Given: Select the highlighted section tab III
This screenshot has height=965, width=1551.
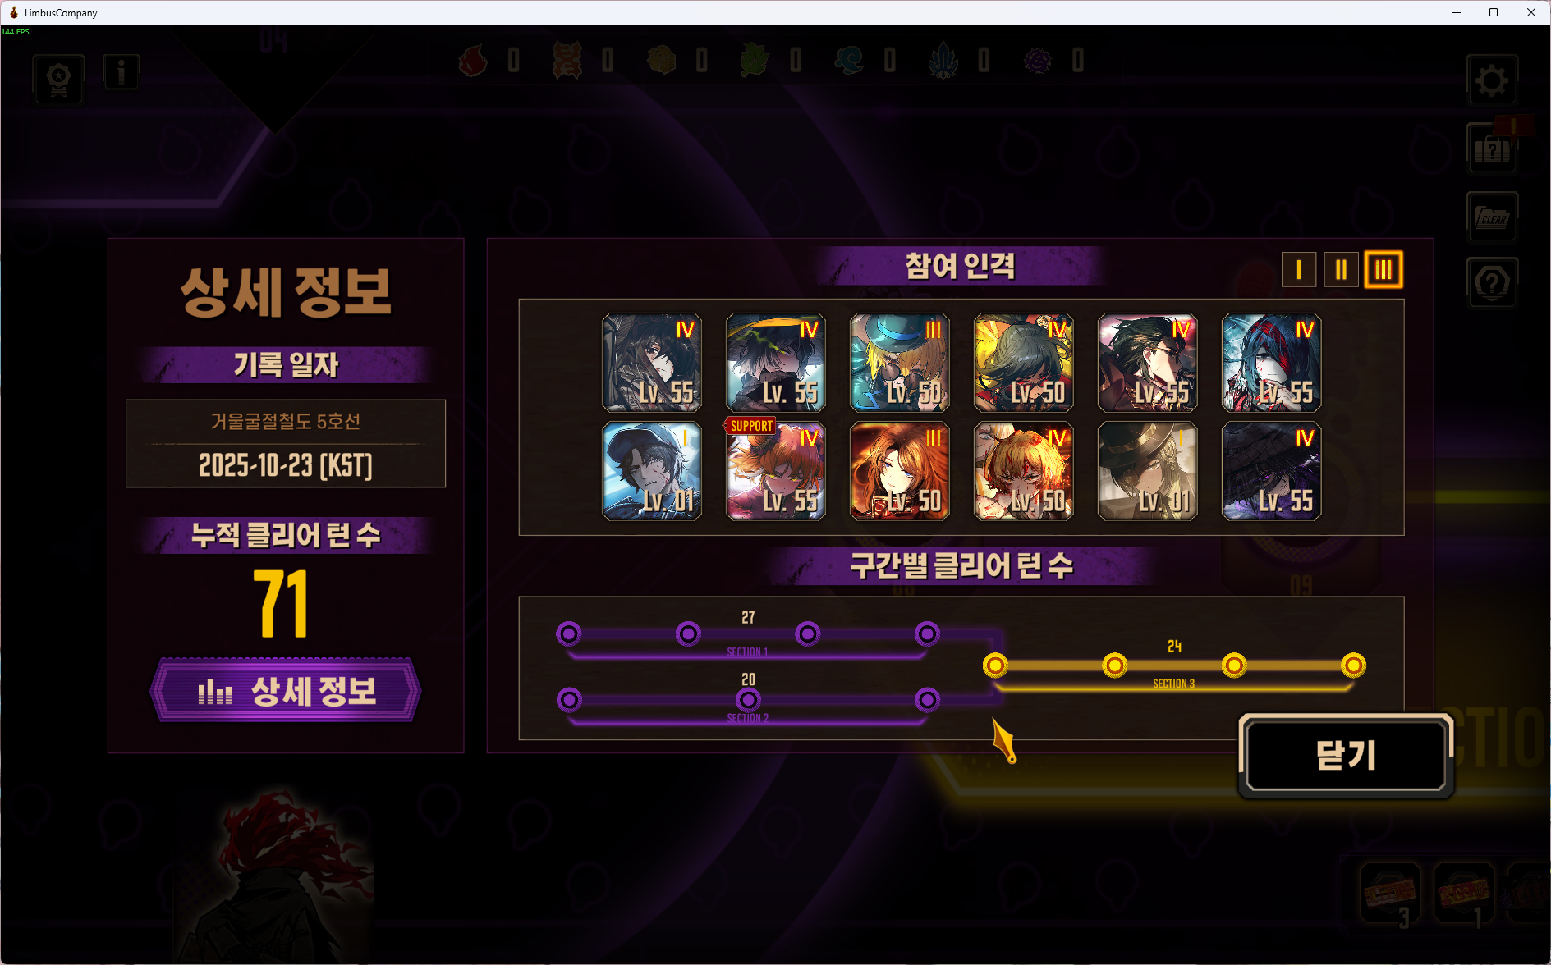Looking at the screenshot, I should [1384, 270].
